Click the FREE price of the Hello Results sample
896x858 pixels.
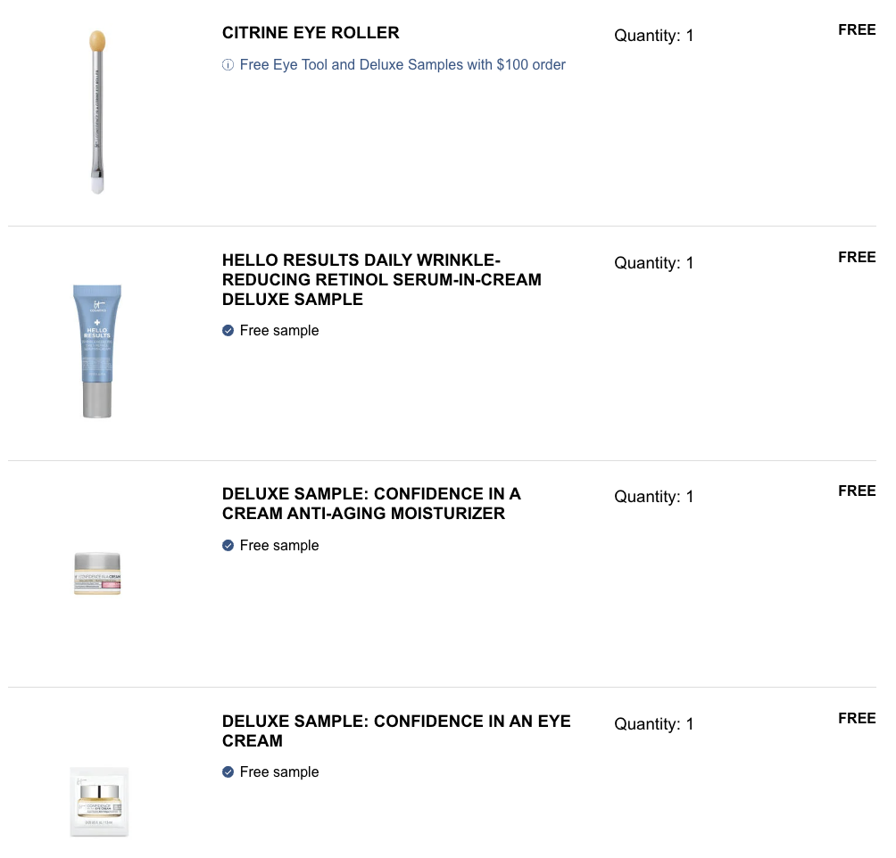tap(857, 258)
